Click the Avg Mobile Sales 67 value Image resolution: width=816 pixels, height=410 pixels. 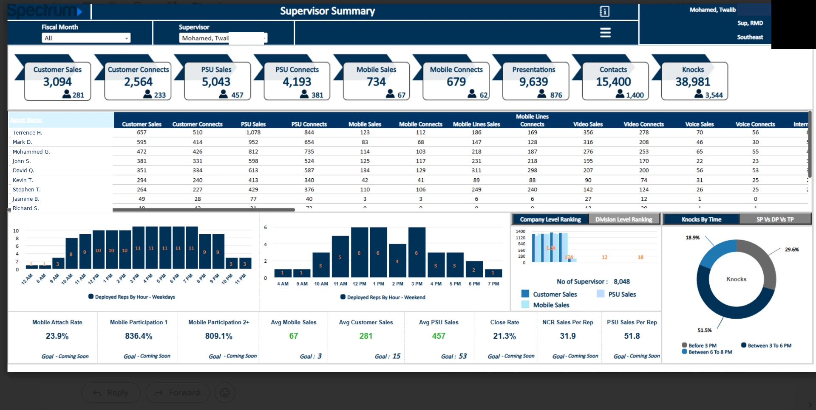pos(294,336)
